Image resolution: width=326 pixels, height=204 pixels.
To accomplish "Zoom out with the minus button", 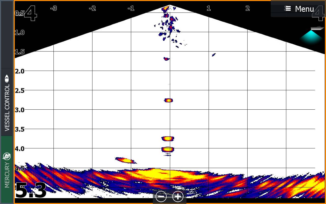I will [161, 197].
